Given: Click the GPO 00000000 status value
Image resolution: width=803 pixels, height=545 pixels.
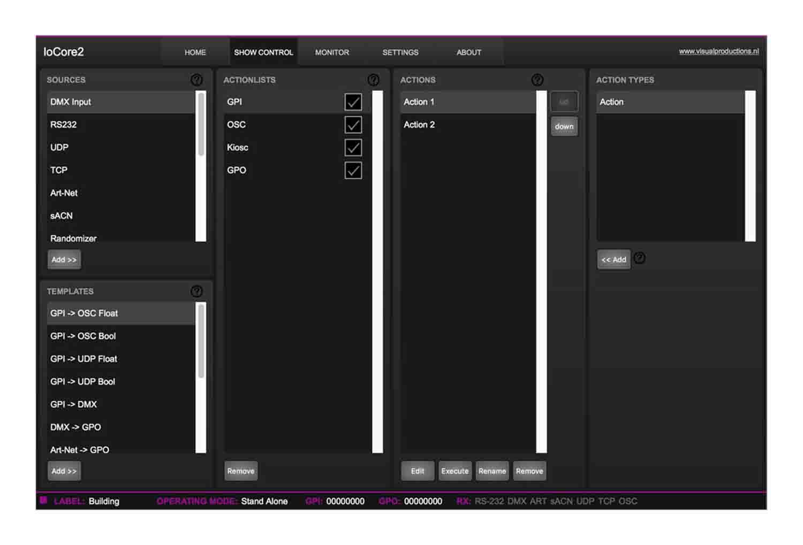Looking at the screenshot, I should pyautogui.click(x=423, y=501).
